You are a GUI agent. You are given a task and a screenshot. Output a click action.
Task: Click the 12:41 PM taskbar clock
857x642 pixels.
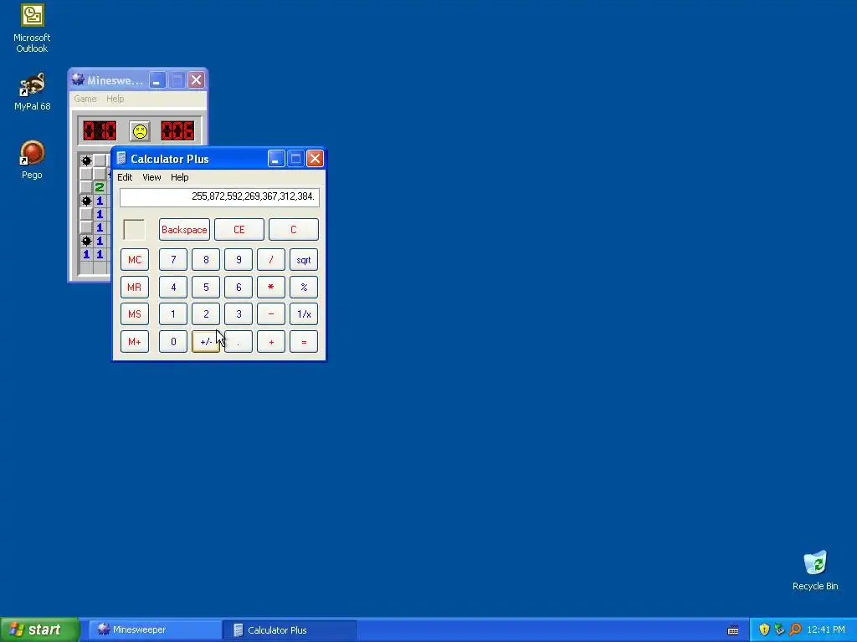826,629
